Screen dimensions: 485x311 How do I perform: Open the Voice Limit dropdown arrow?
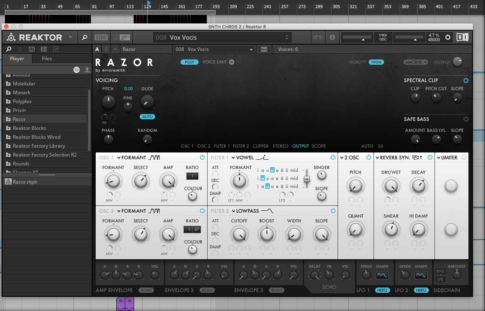231,62
